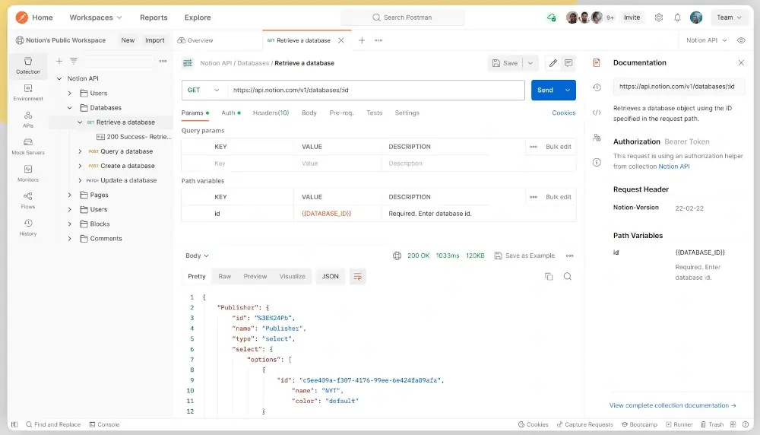
Task: Open the request info icon in right rail
Action: click(597, 163)
